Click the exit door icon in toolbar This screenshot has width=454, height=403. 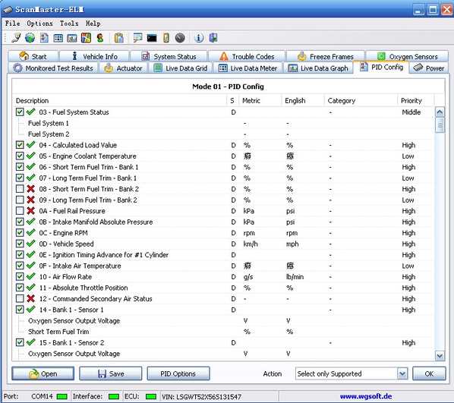click(x=213, y=38)
